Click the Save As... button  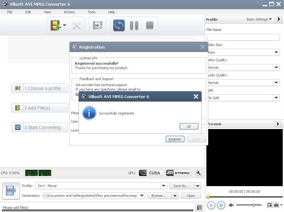click(181, 186)
